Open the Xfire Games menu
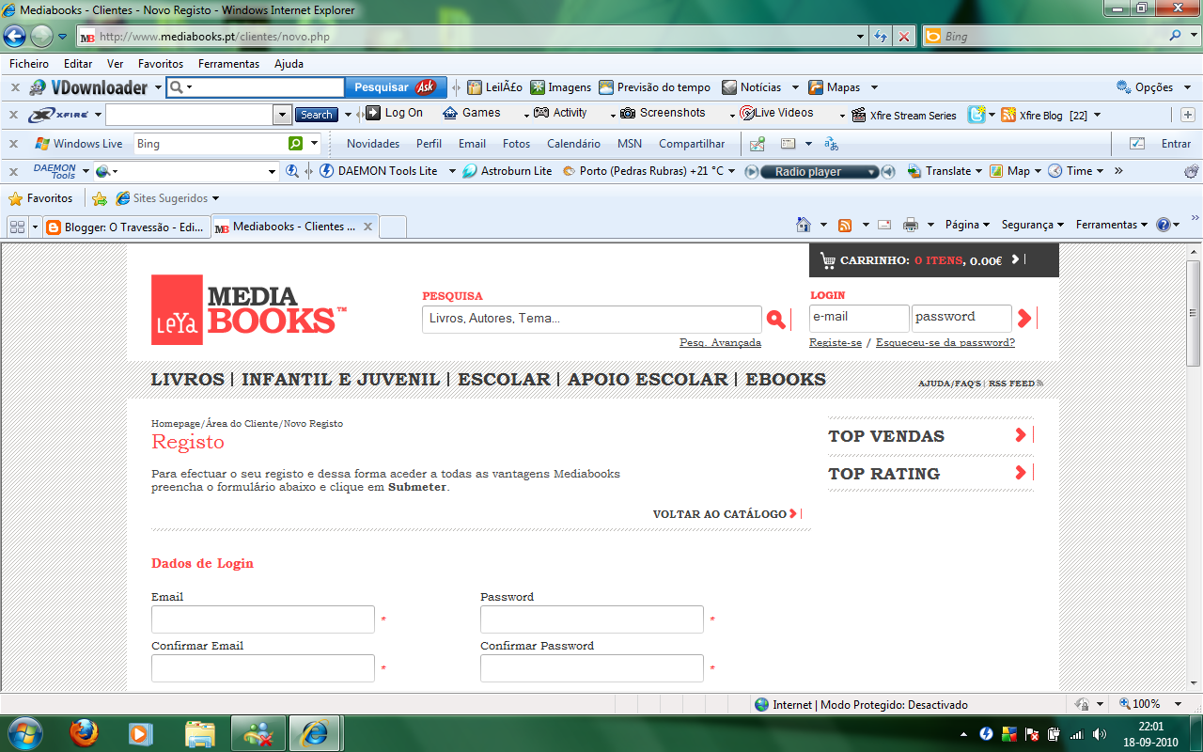1203x752 pixels. point(472,113)
